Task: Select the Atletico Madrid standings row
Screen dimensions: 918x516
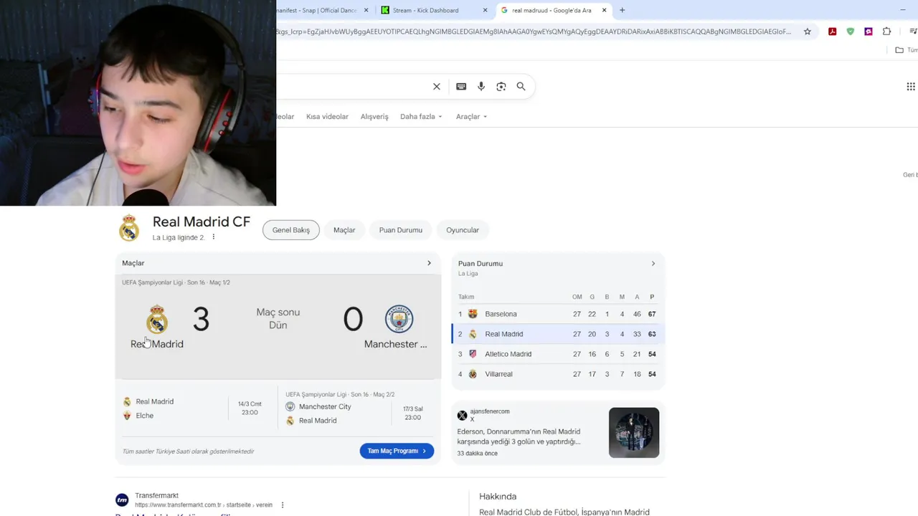Action: pos(557,354)
